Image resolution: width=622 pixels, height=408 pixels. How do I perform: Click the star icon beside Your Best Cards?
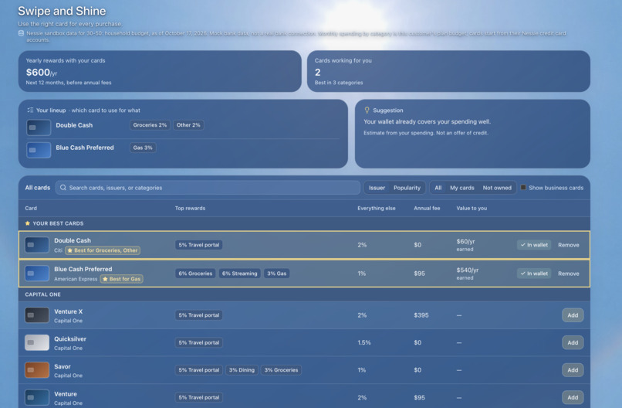click(27, 223)
